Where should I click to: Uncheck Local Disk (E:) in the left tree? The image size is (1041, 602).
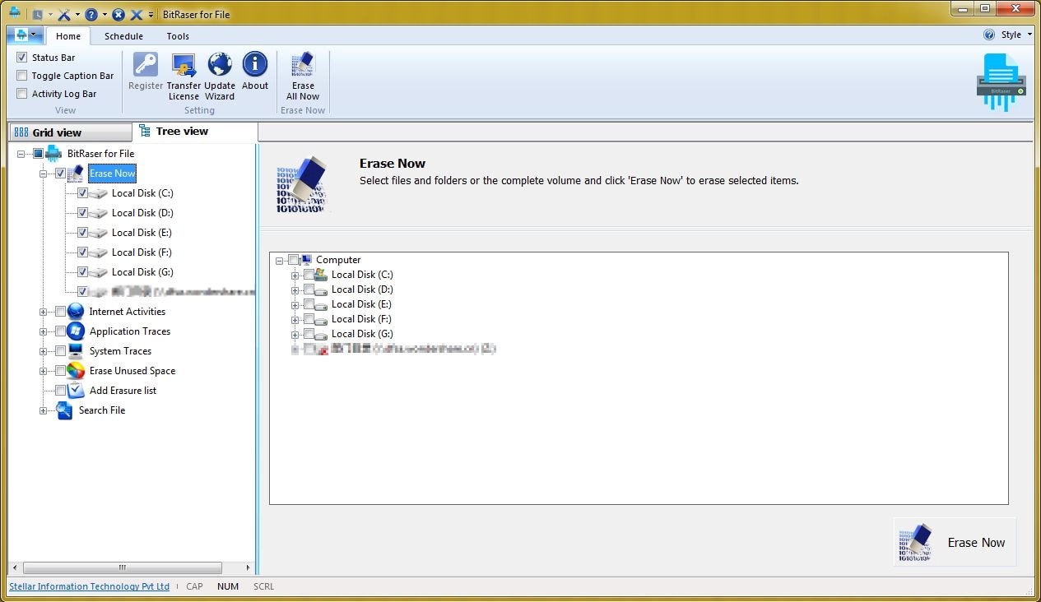point(82,233)
